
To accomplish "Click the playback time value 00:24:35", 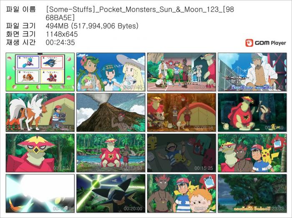I will click(x=60, y=43).
